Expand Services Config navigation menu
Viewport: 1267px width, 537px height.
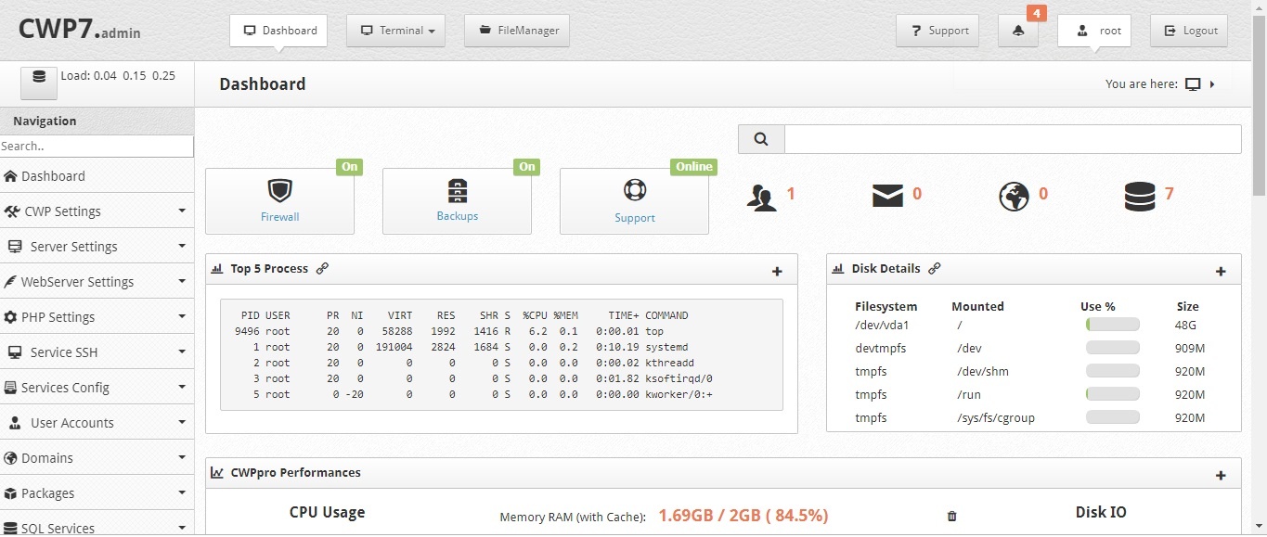97,388
